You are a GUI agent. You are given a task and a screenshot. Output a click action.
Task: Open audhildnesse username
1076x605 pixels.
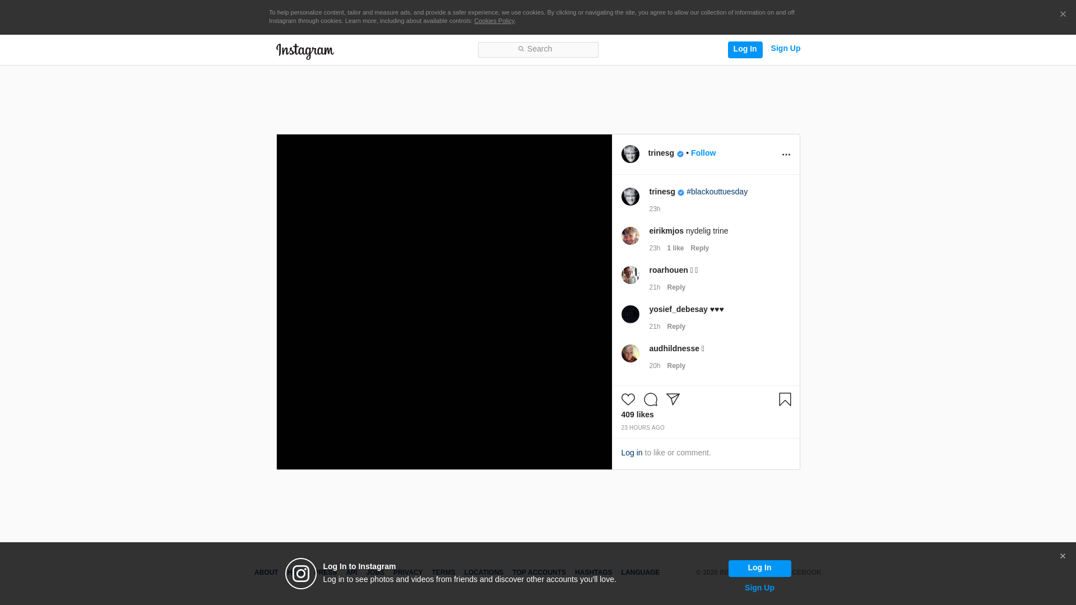[674, 349]
